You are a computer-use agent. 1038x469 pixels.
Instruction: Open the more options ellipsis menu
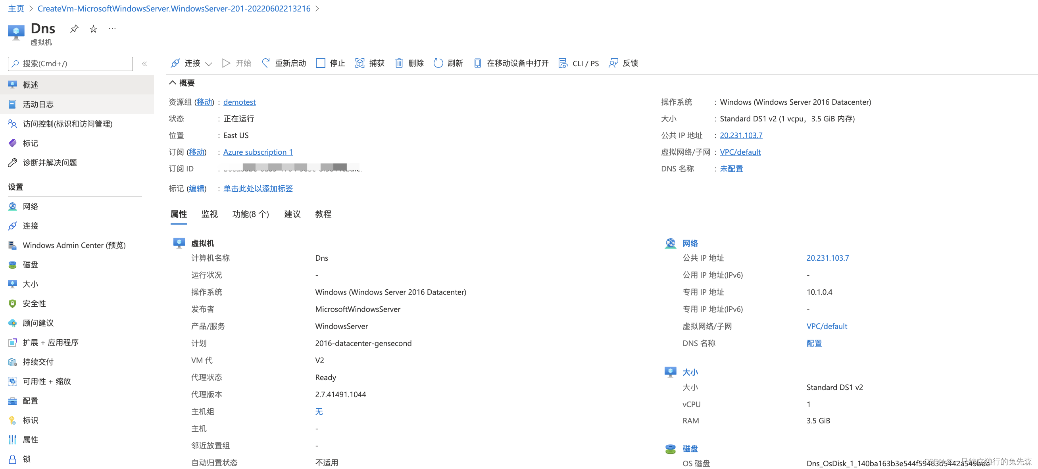pyautogui.click(x=112, y=29)
